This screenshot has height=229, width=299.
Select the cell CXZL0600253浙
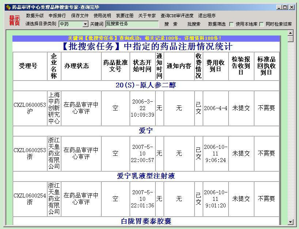(x=30, y=153)
